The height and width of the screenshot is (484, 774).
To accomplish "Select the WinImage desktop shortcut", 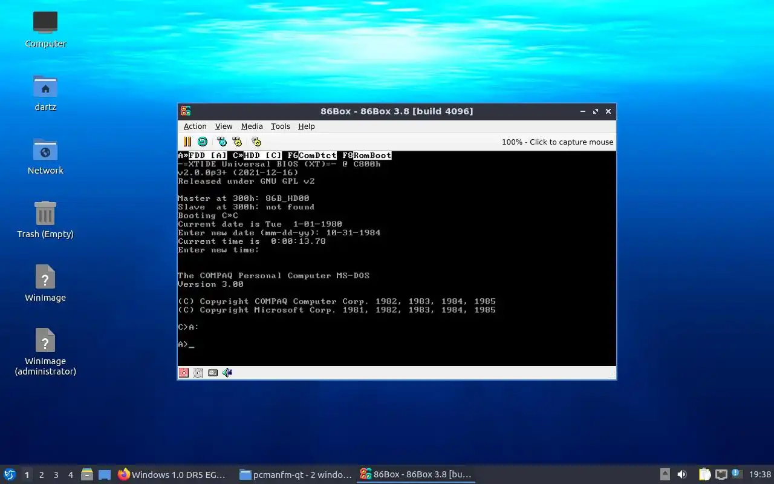I will [45, 283].
